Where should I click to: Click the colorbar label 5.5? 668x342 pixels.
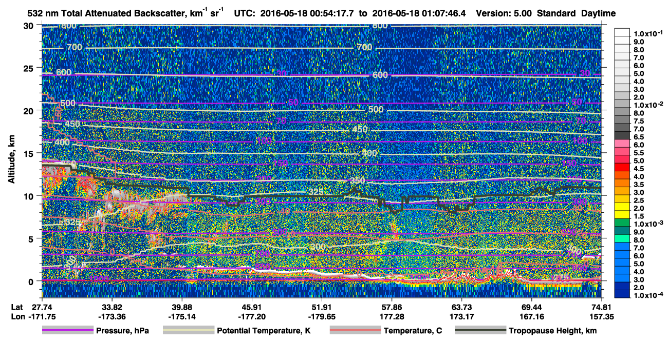[x=639, y=153]
